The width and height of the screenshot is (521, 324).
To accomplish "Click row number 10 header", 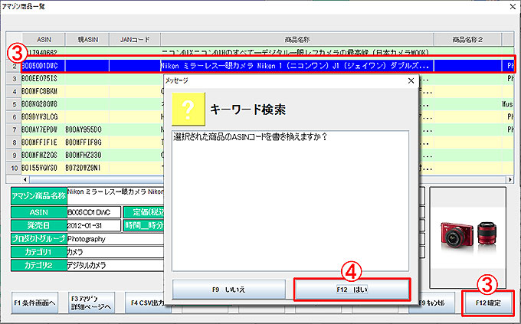I will coord(14,168).
